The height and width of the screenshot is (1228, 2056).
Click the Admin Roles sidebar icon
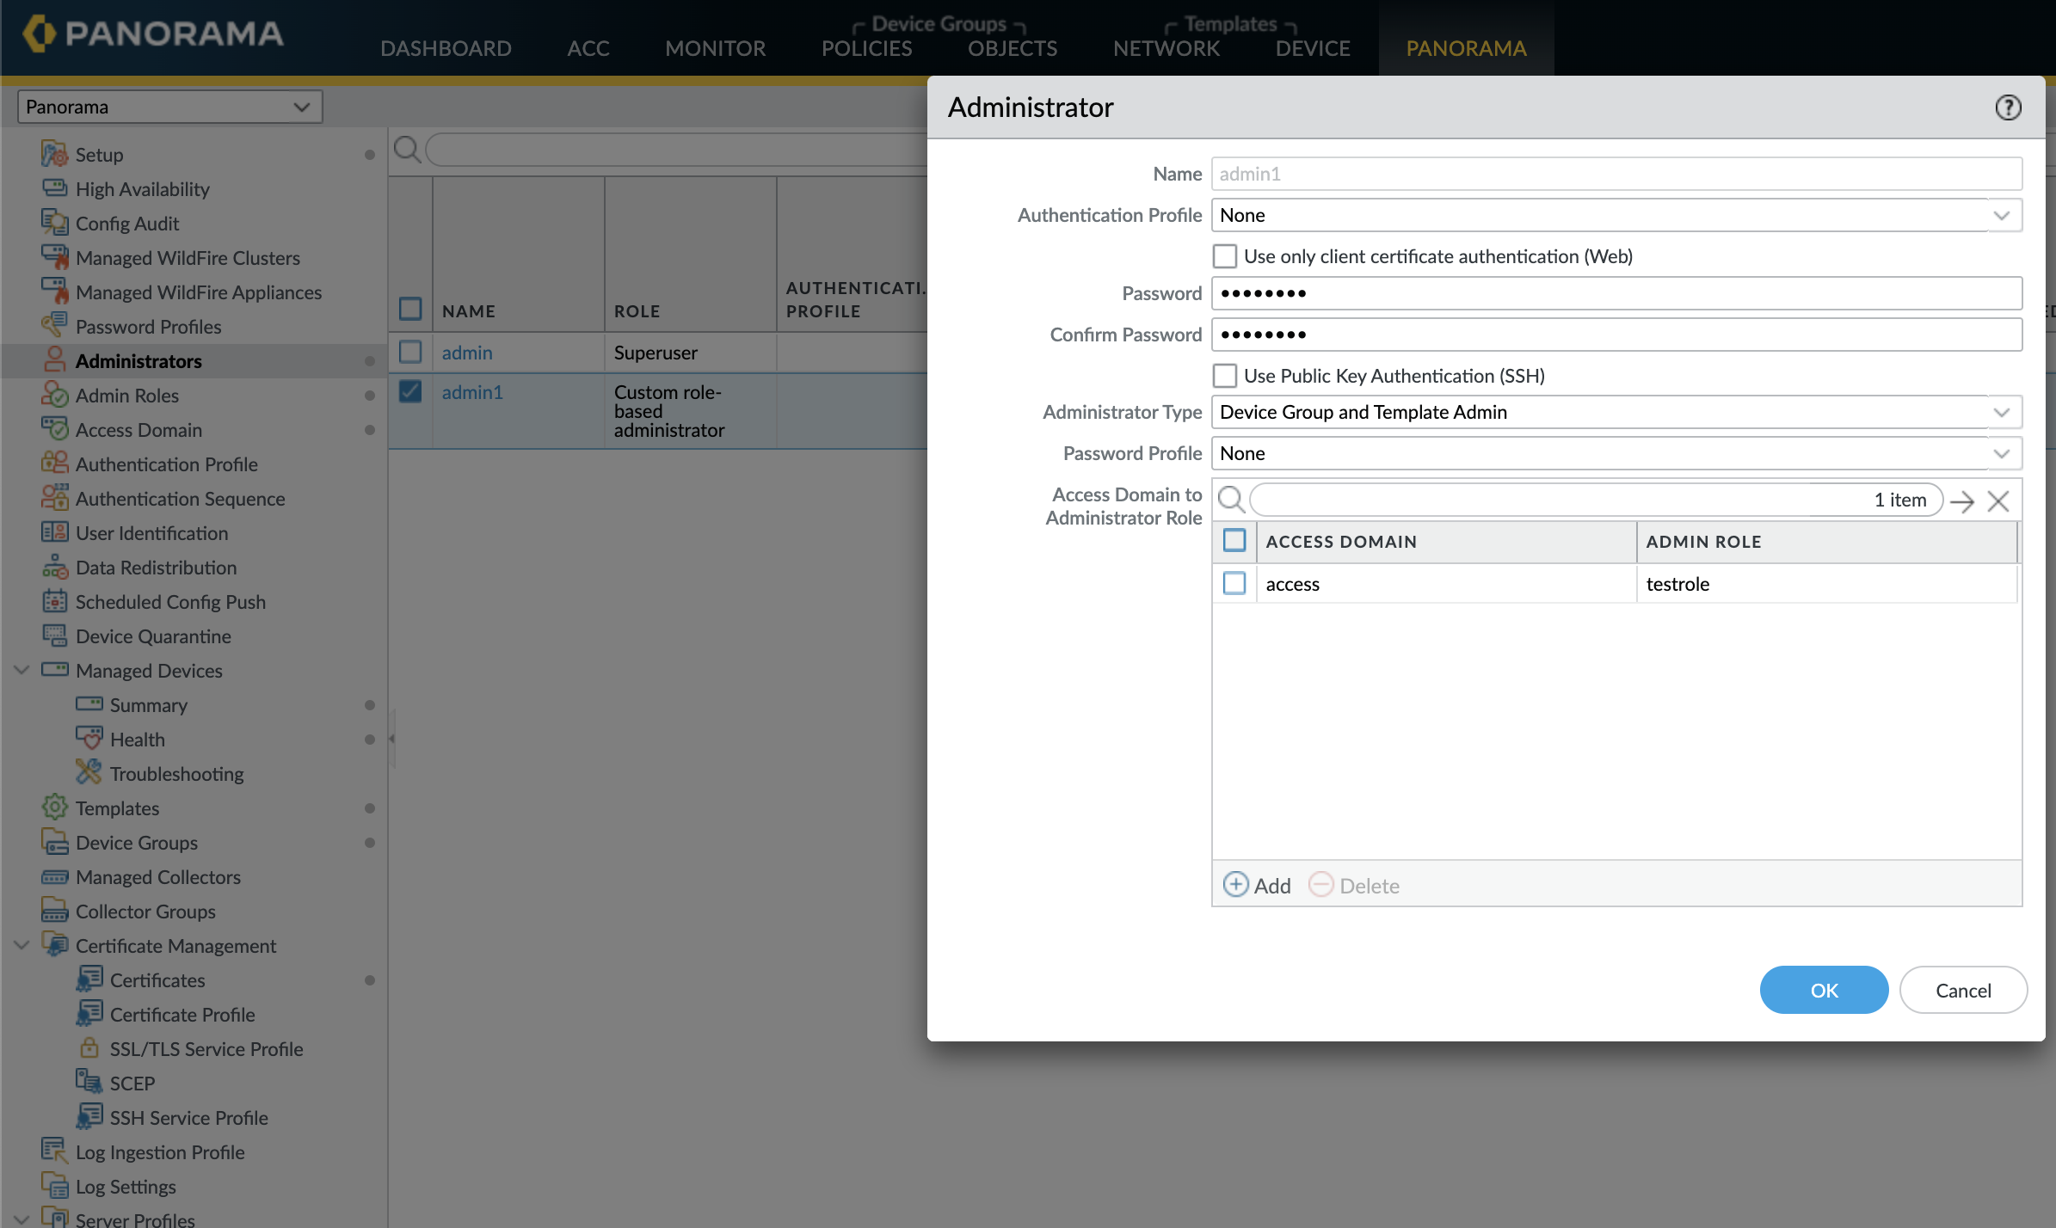[x=54, y=395]
